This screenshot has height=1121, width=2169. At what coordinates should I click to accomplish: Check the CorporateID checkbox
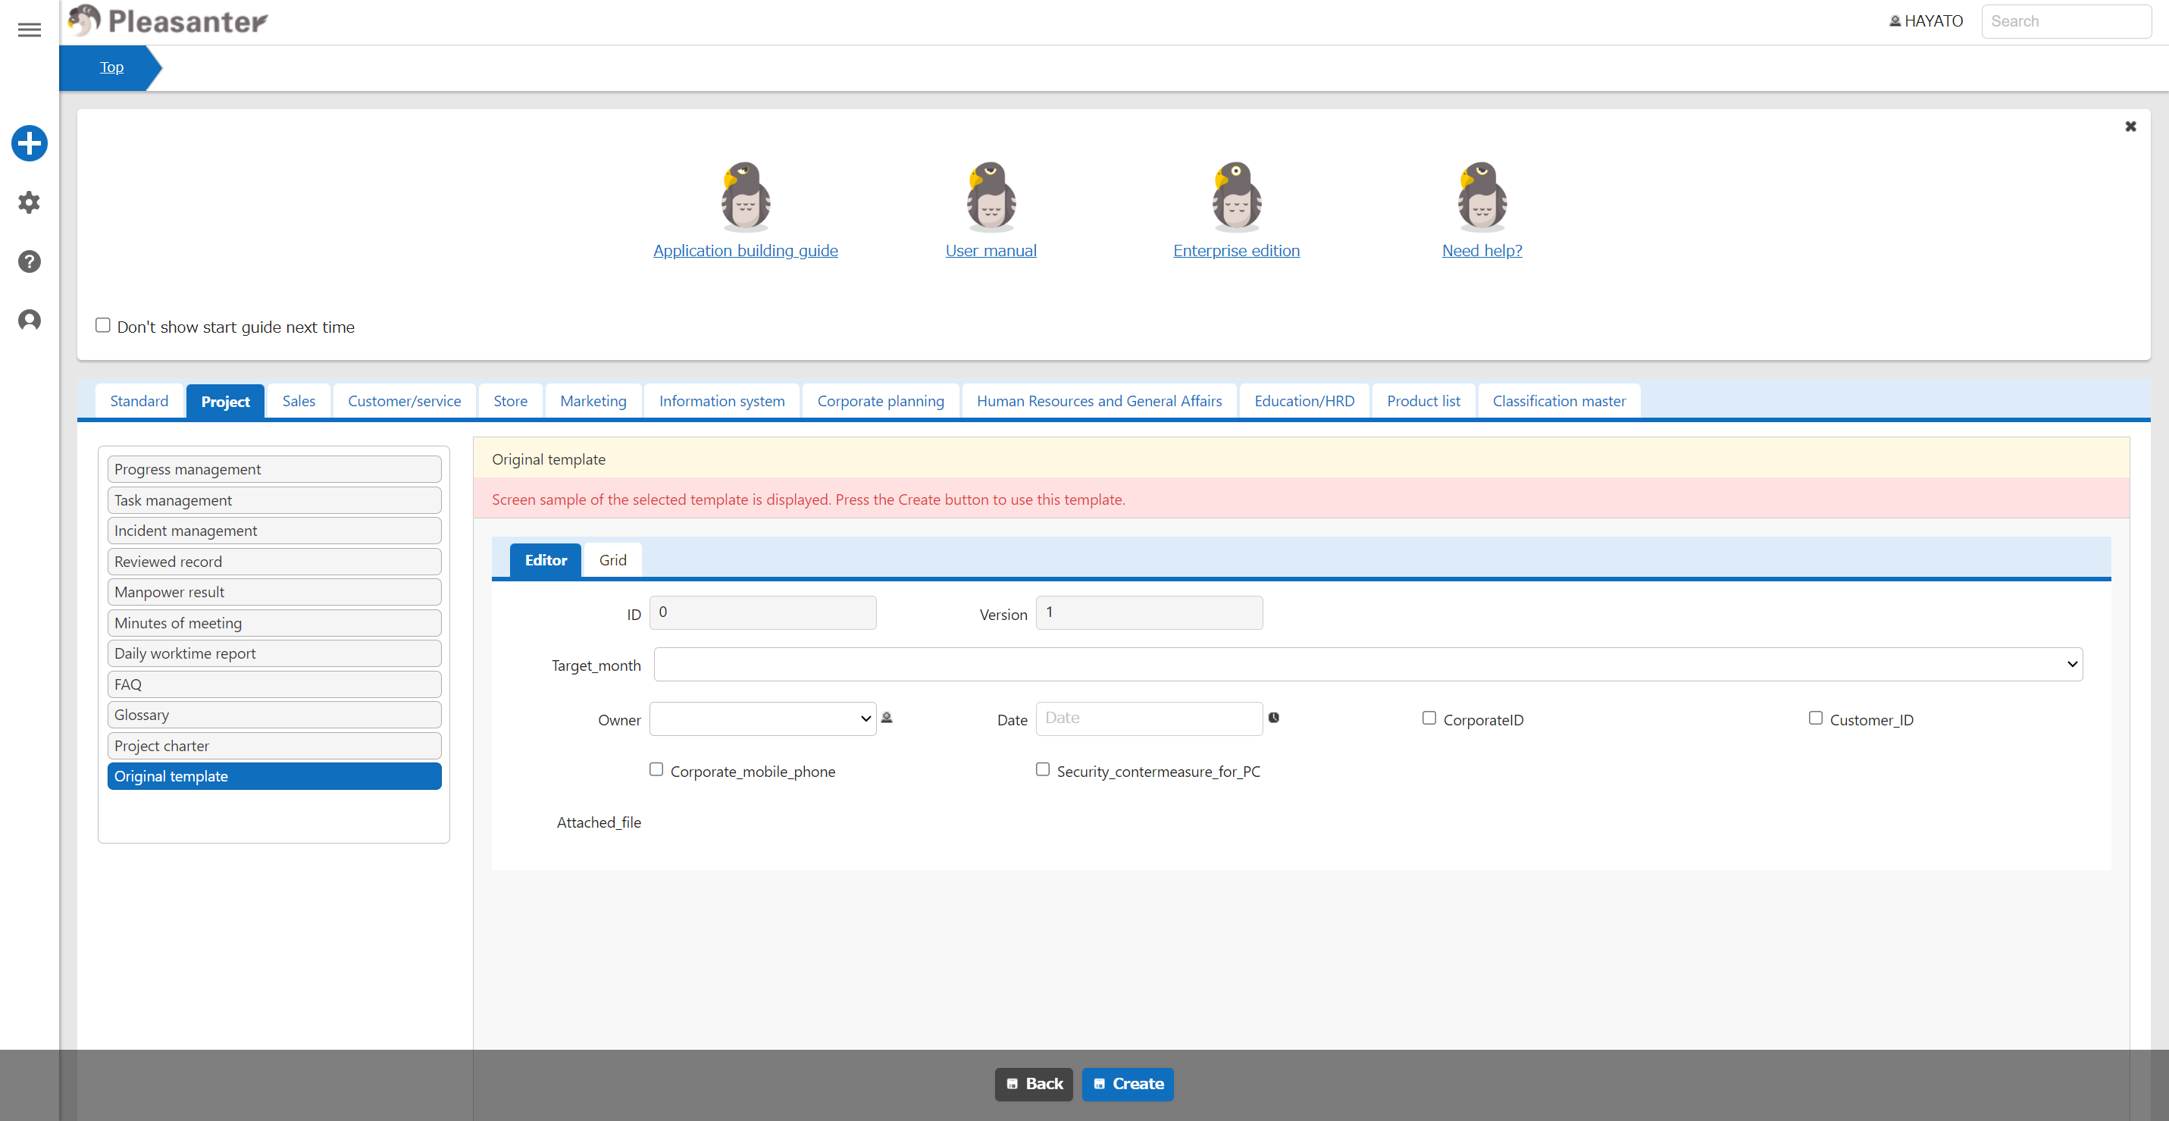pyautogui.click(x=1429, y=718)
